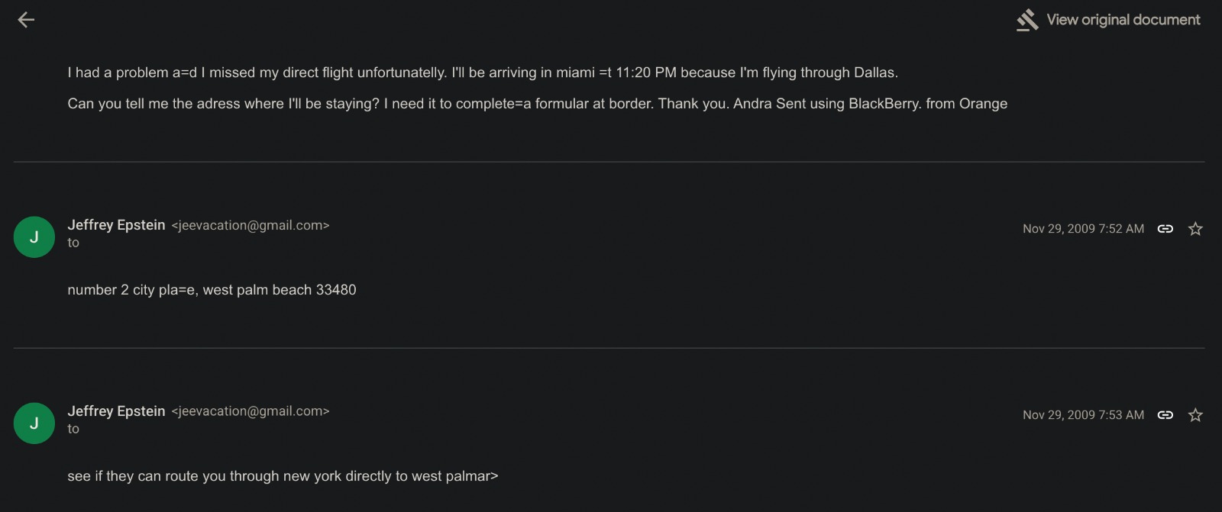Click the green J avatar on the 7:53 AM message
1222x512 pixels.
pyautogui.click(x=34, y=423)
